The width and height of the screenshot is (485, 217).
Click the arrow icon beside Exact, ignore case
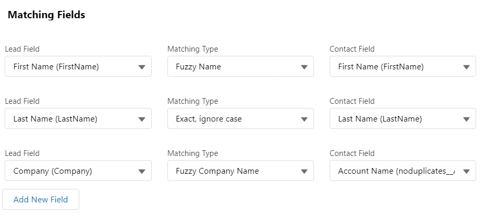click(304, 119)
